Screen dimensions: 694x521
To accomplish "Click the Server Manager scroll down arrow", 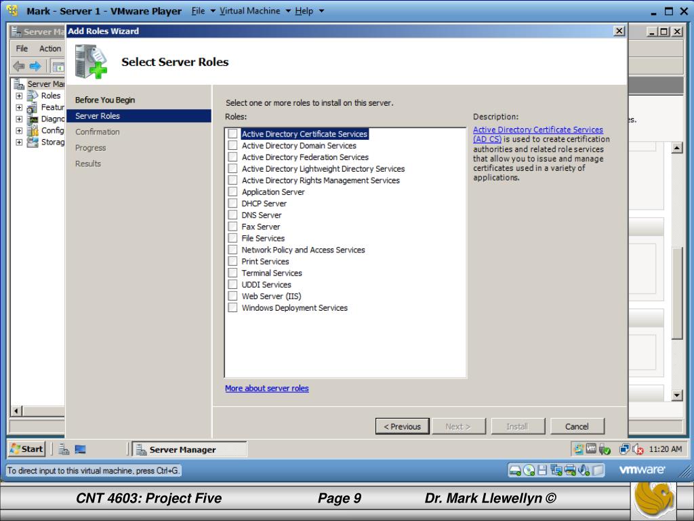I will click(x=677, y=395).
